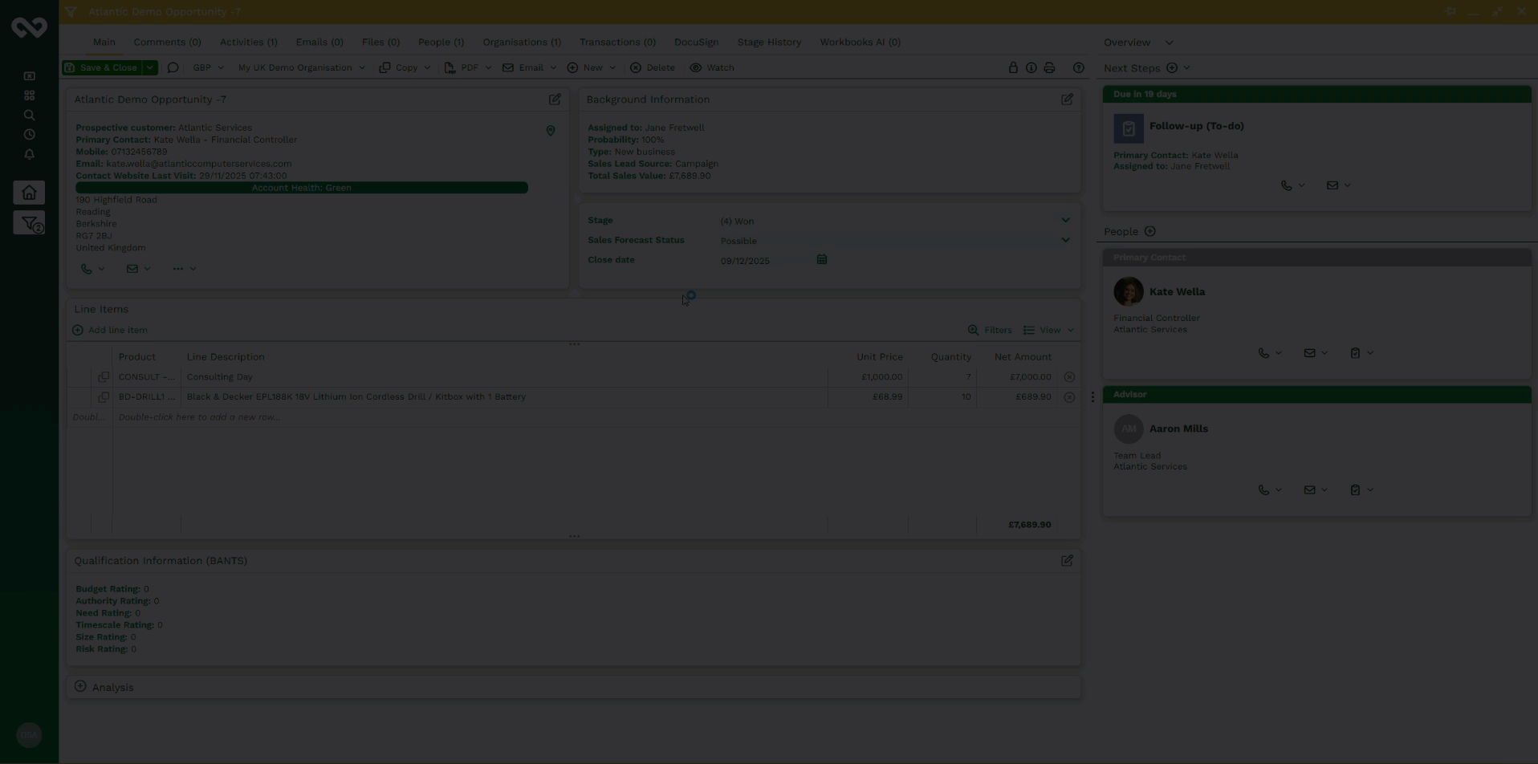This screenshot has height=764, width=1538.
Task: Open the close date calendar picker
Action: (x=821, y=260)
